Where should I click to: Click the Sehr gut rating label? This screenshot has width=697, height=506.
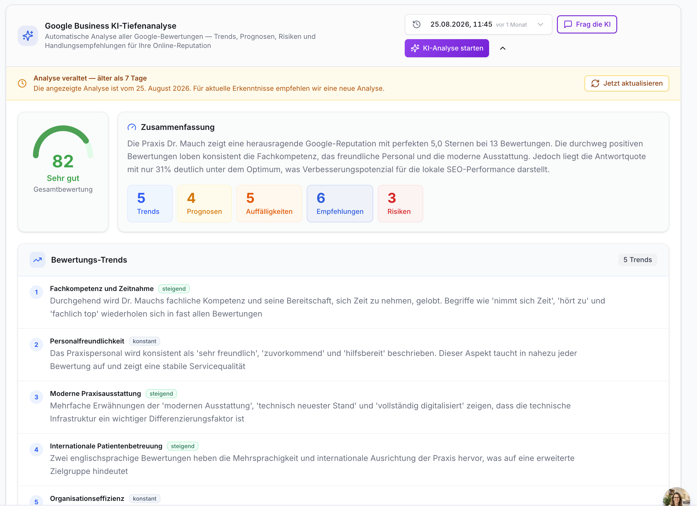pyautogui.click(x=63, y=178)
